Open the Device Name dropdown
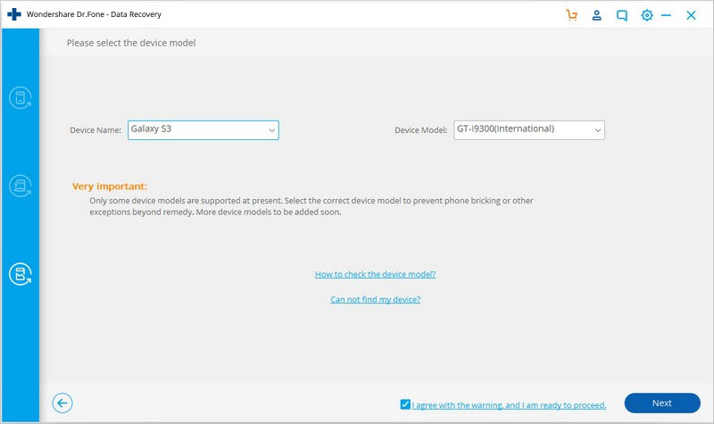The image size is (714, 424). [x=203, y=129]
